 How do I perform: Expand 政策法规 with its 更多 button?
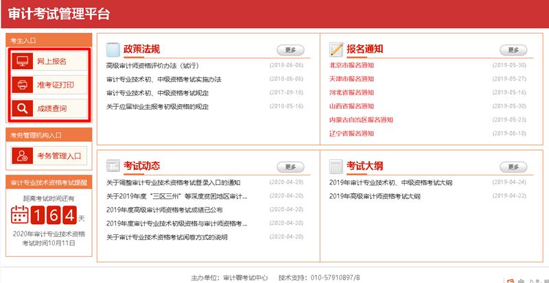(290, 50)
